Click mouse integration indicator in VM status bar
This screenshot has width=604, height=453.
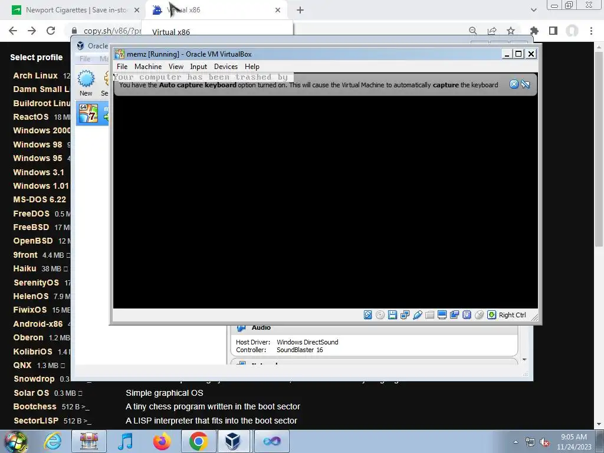pyautogui.click(x=479, y=315)
